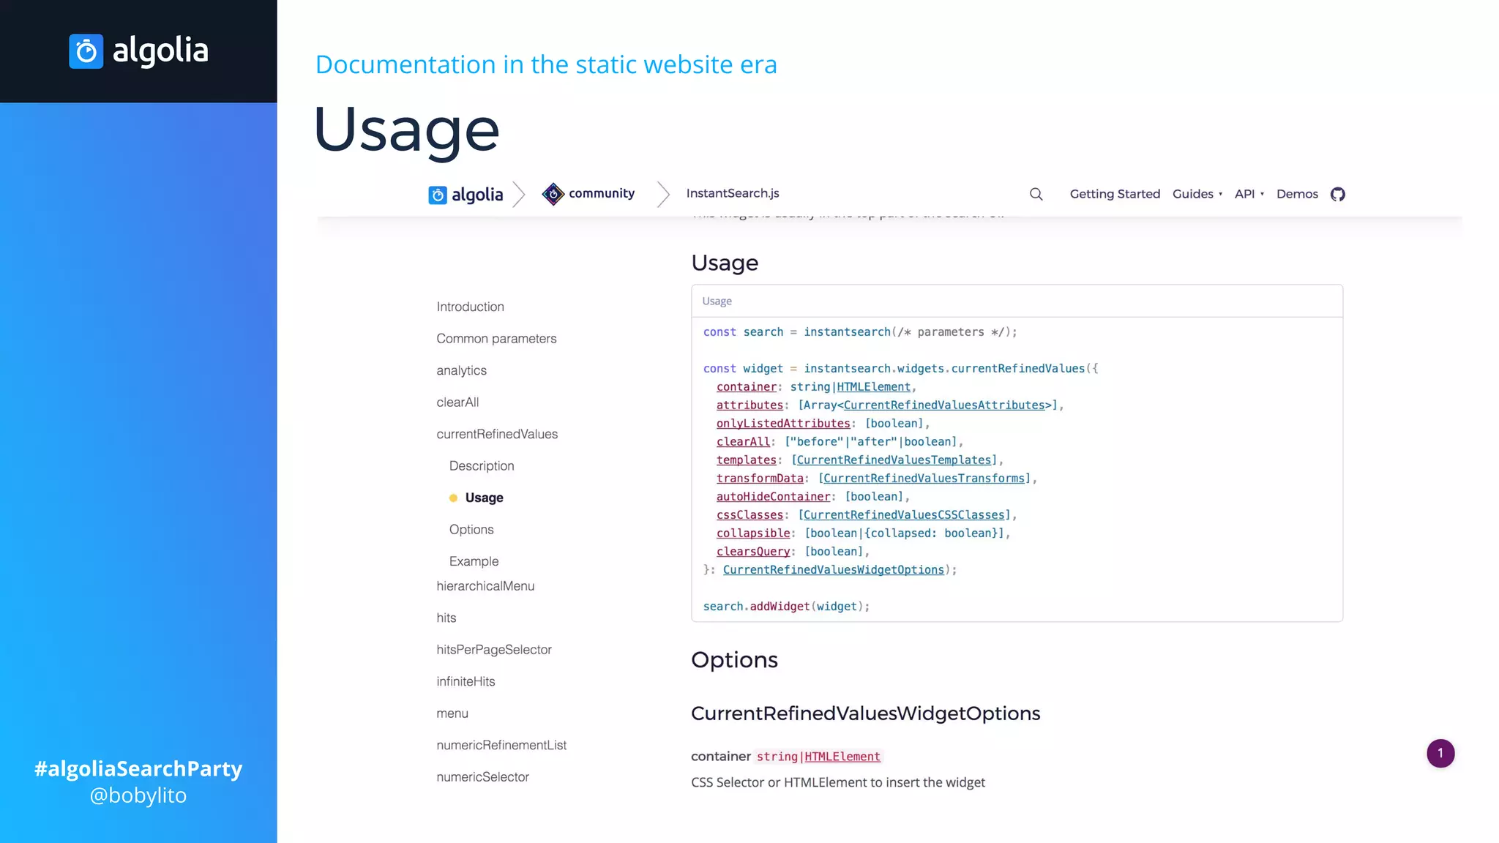Click the templates option link
Image resolution: width=1499 pixels, height=843 pixels.
pos(746,460)
